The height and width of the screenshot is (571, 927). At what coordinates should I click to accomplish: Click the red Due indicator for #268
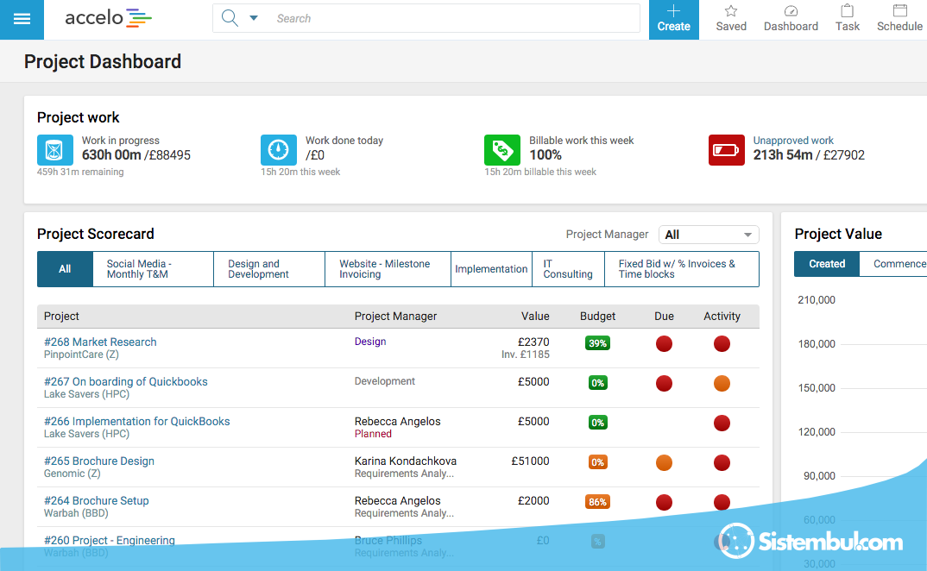coord(664,344)
